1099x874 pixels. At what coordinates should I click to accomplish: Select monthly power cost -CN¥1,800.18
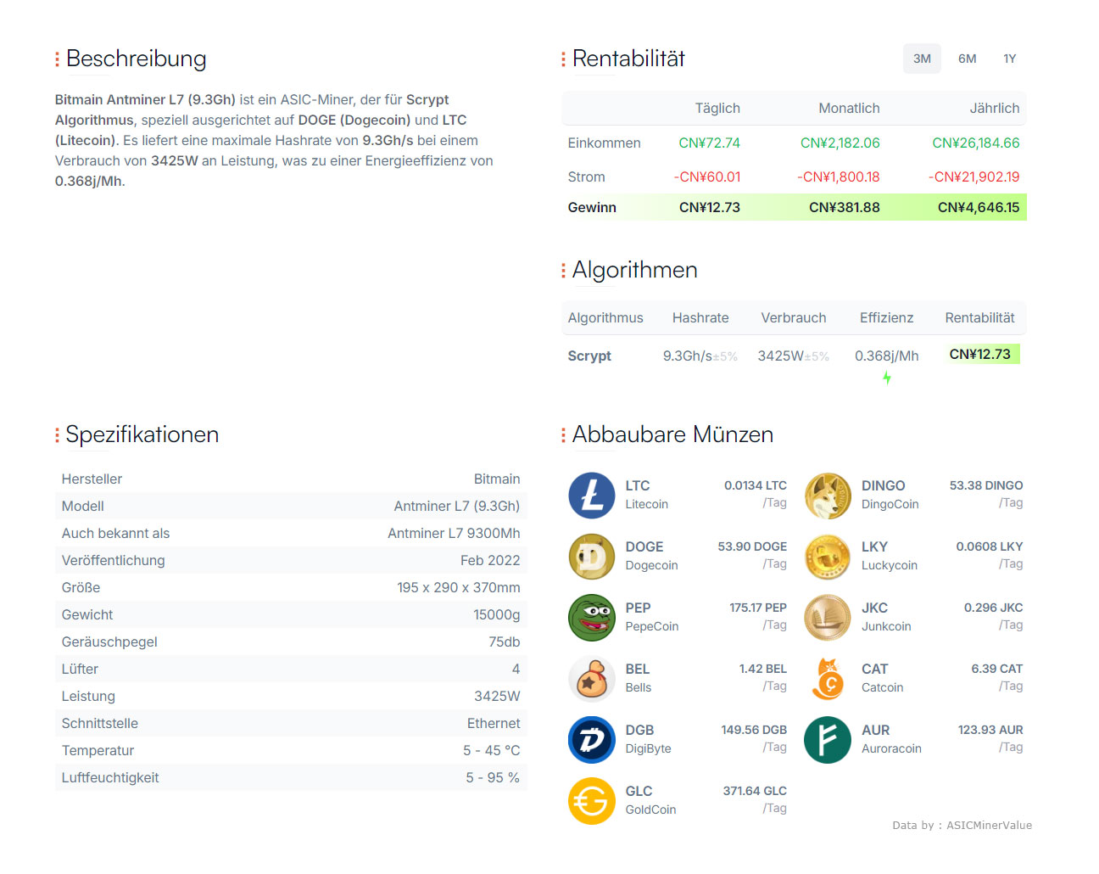[x=839, y=176]
